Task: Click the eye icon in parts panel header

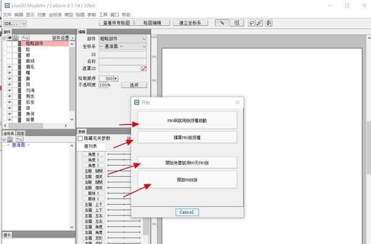Action: (10, 38)
